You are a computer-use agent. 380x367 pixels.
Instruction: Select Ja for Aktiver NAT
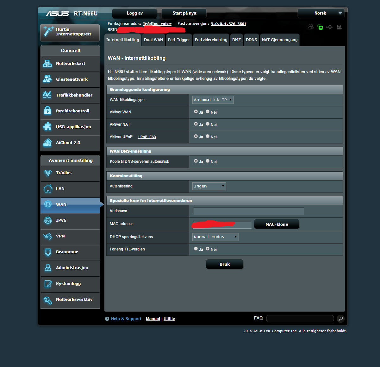pos(196,124)
